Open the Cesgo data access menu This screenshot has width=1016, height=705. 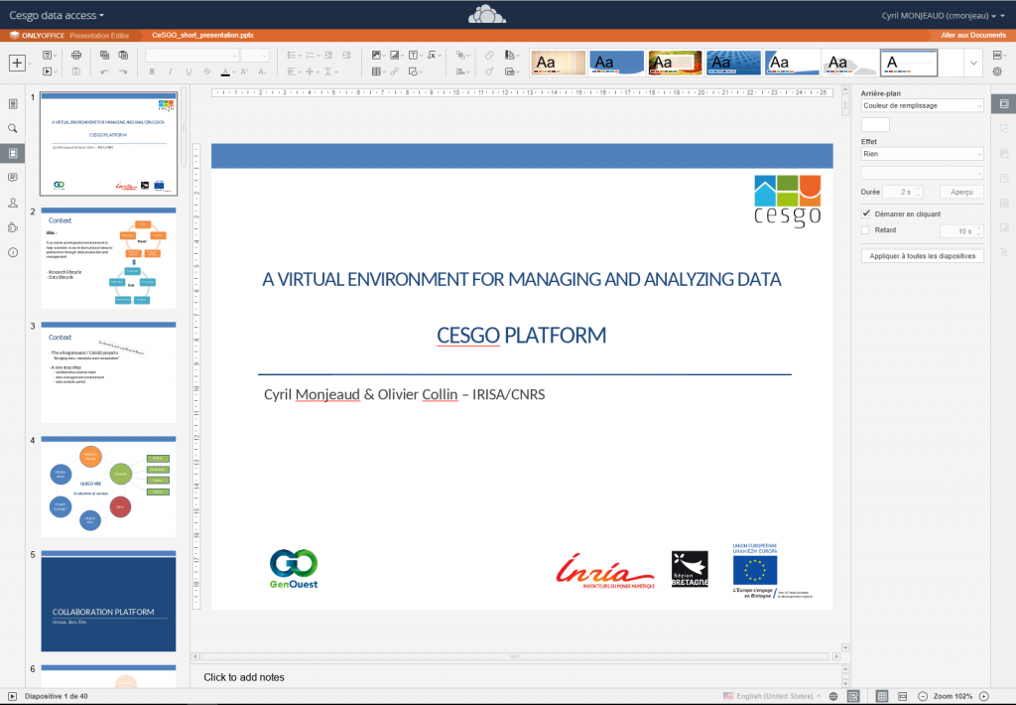point(57,15)
